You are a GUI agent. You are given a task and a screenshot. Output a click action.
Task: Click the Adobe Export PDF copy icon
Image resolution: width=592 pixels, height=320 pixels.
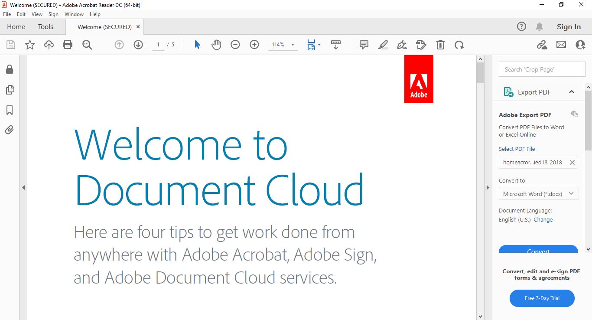pyautogui.click(x=575, y=114)
